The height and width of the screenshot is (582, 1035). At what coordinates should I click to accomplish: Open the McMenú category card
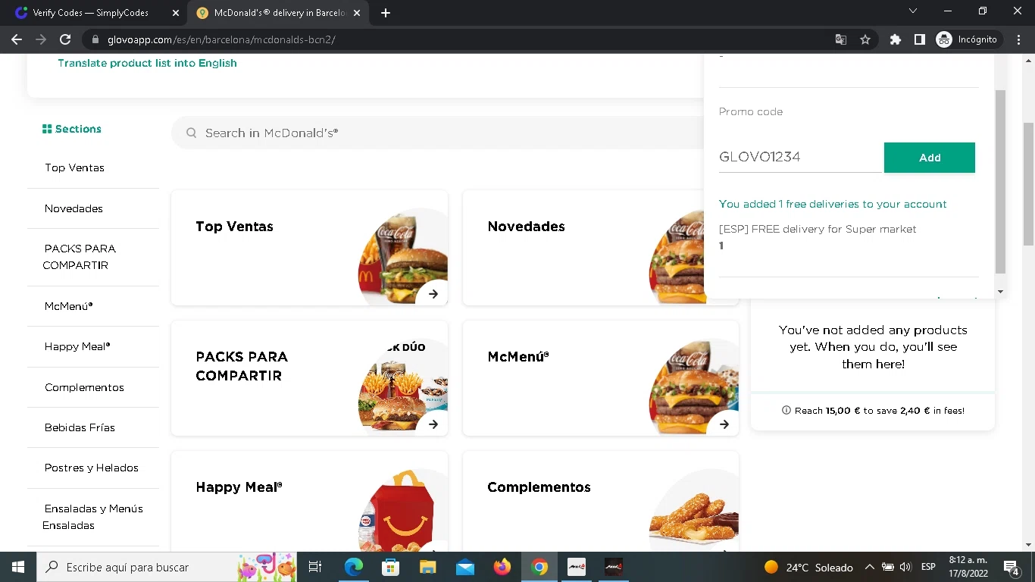pyautogui.click(x=600, y=378)
